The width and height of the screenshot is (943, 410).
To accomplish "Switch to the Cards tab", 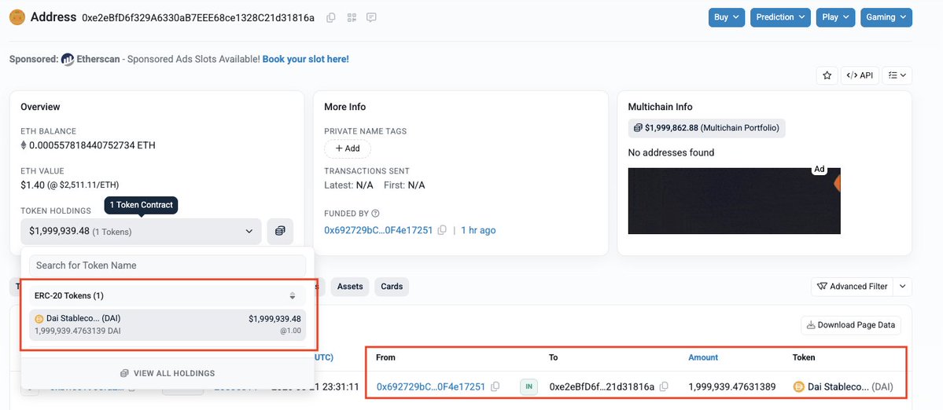I will coord(392,287).
